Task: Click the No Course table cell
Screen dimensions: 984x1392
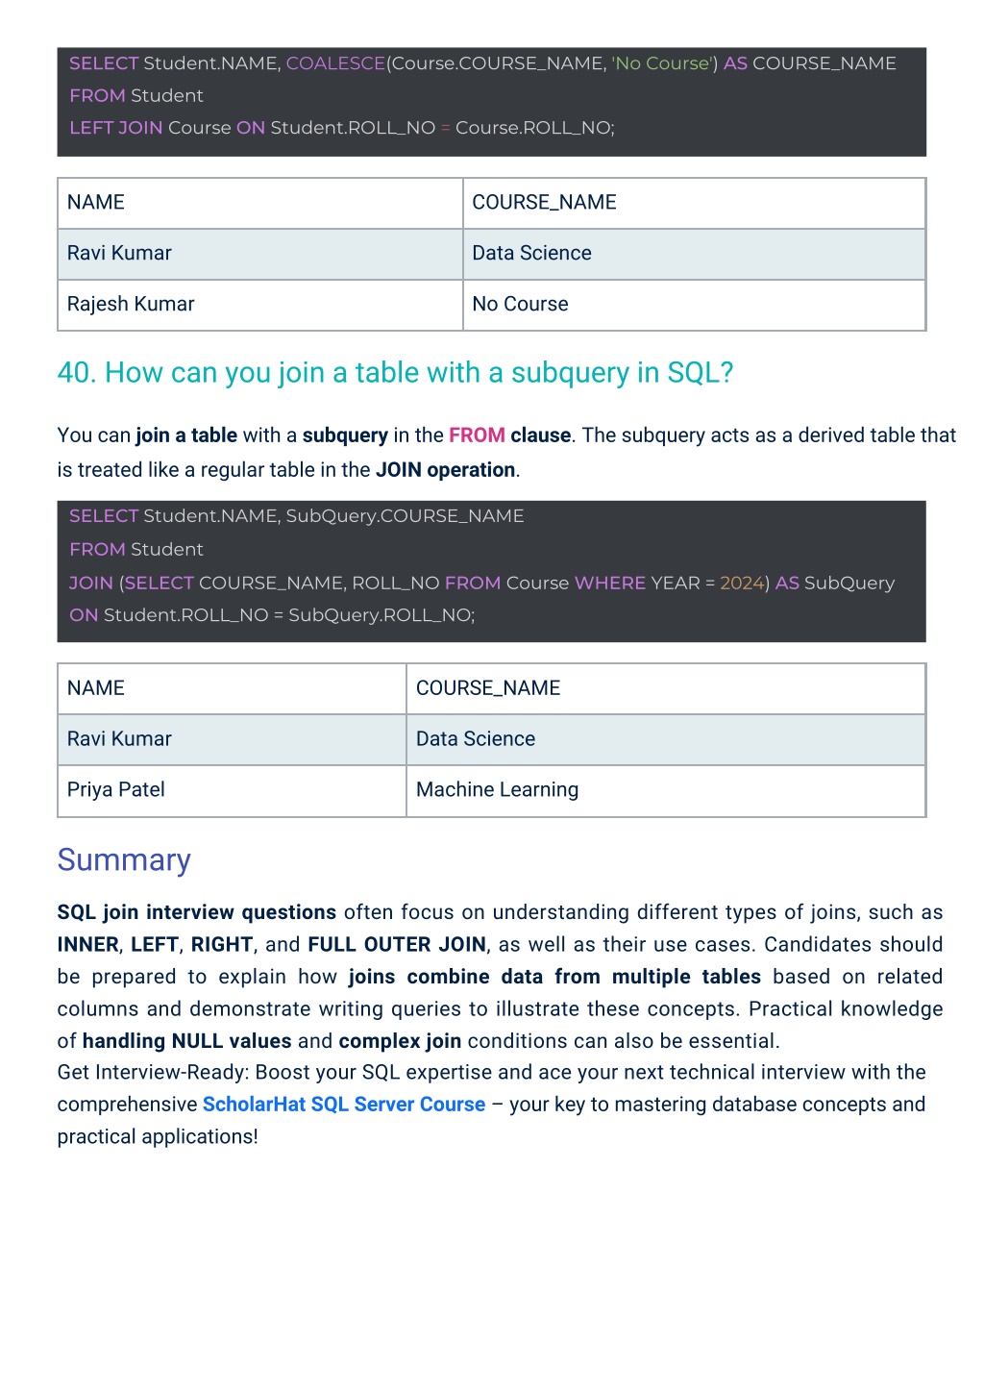Action: [694, 305]
